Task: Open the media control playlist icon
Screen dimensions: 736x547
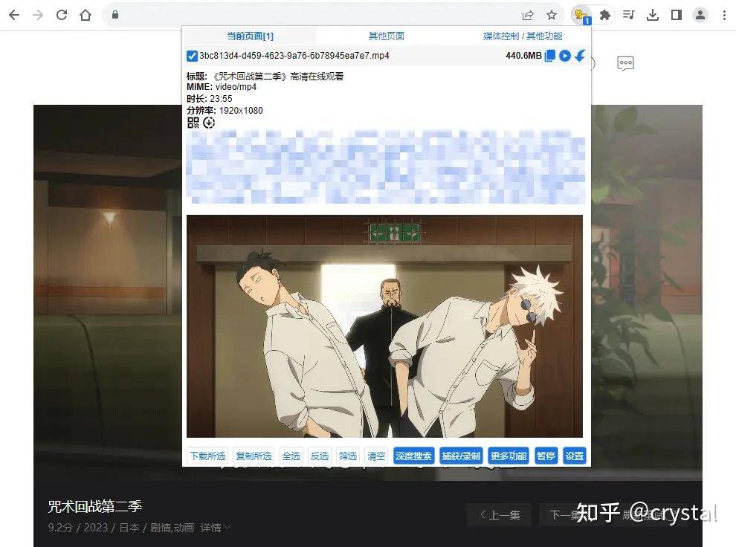Action: point(628,15)
